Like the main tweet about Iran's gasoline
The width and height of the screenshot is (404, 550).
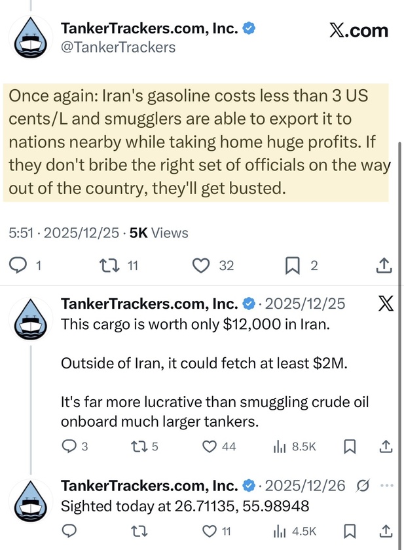[x=202, y=265]
